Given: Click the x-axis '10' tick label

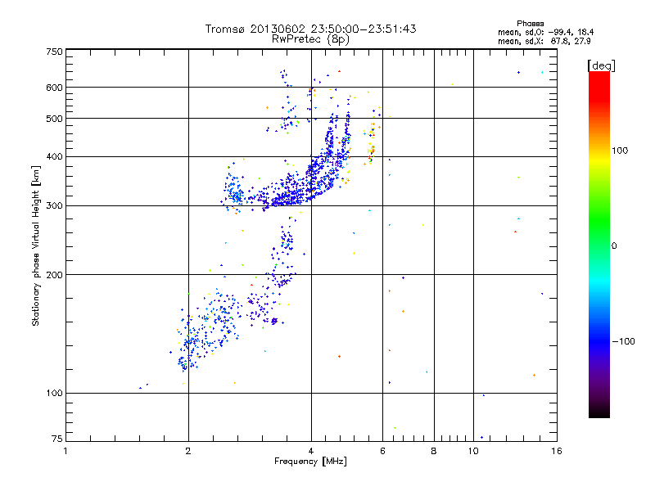Looking at the screenshot, I should (x=473, y=452).
